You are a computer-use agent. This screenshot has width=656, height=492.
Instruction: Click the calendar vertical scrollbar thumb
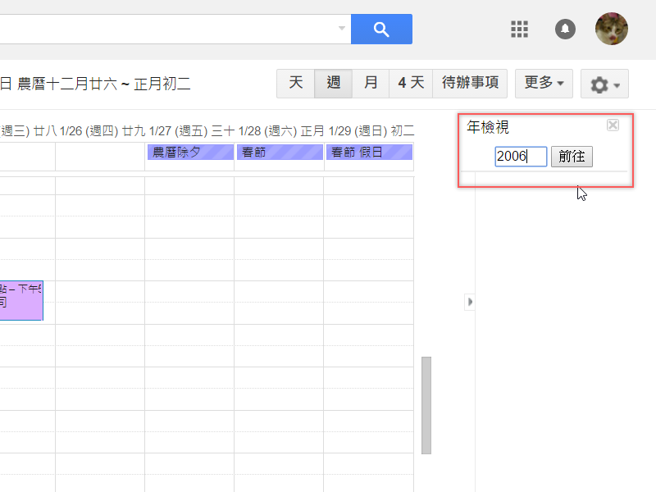[426, 404]
